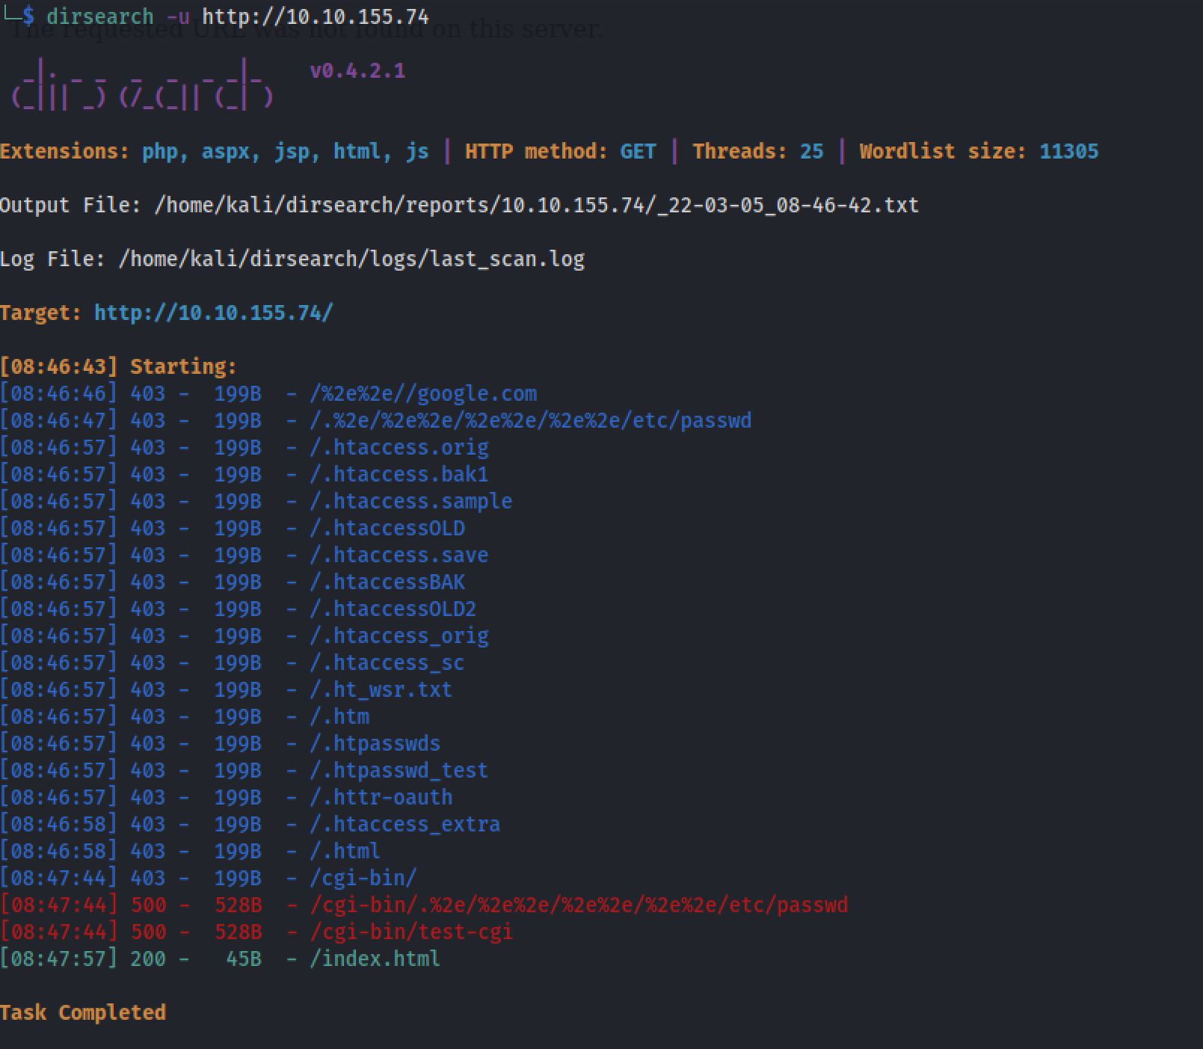
Task: Select the /.htaccess.orig entry
Action: (x=399, y=447)
